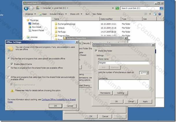Screen dimensions: 176x122
Task: Select 'No files or programs available offline' option
Action: tap(9, 68)
